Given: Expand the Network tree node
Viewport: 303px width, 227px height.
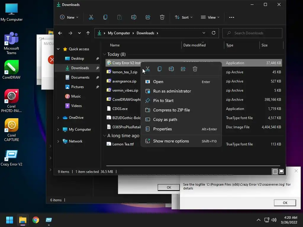Looking at the screenshot, I should (58, 141).
